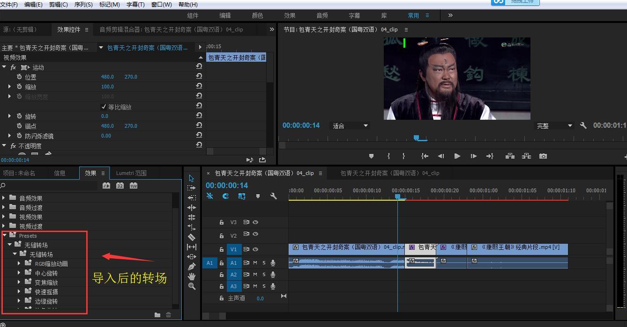627x327 pixels.
Task: Select the Hand tool
Action: tap(191, 276)
